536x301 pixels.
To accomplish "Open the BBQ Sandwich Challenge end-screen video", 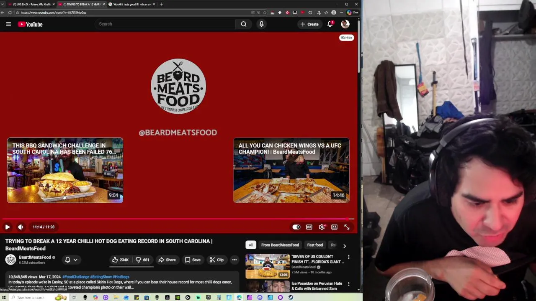I will point(65,170).
